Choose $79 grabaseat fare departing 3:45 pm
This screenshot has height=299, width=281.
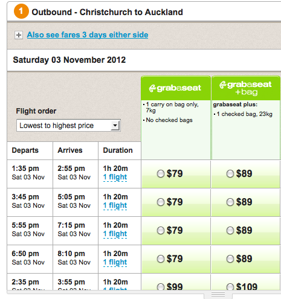pyautogui.click(x=161, y=202)
